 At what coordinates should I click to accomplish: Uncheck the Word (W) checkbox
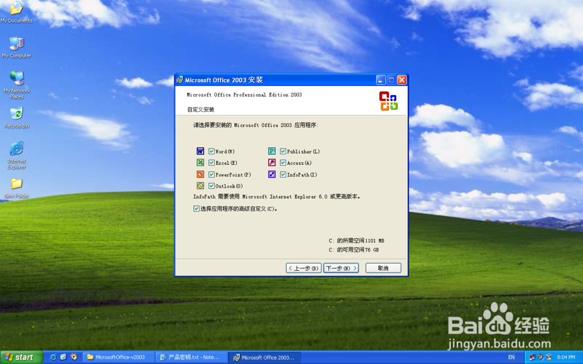[x=212, y=151]
